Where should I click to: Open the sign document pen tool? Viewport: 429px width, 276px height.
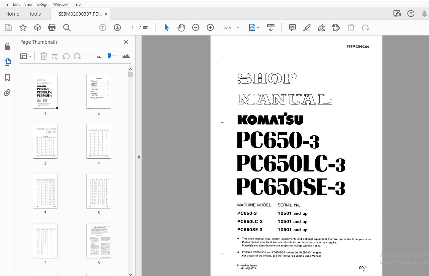tap(321, 28)
